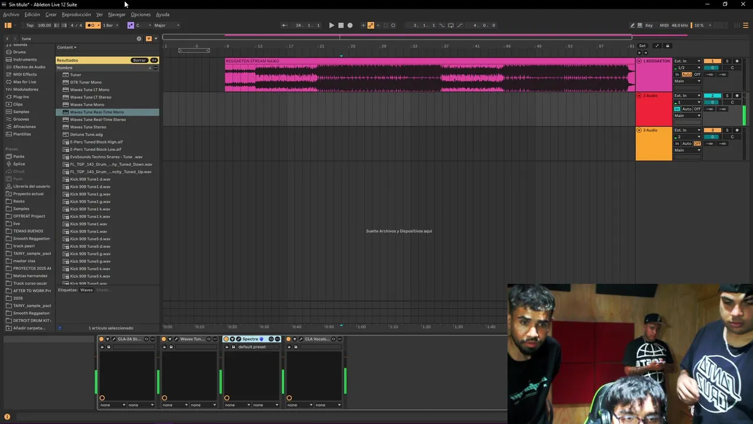Click the MIDI Arrangement Overdub plus icon
753x424 pixels.
[363, 25]
